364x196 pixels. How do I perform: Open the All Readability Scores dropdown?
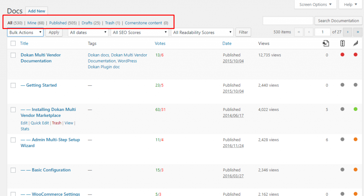[202, 32]
